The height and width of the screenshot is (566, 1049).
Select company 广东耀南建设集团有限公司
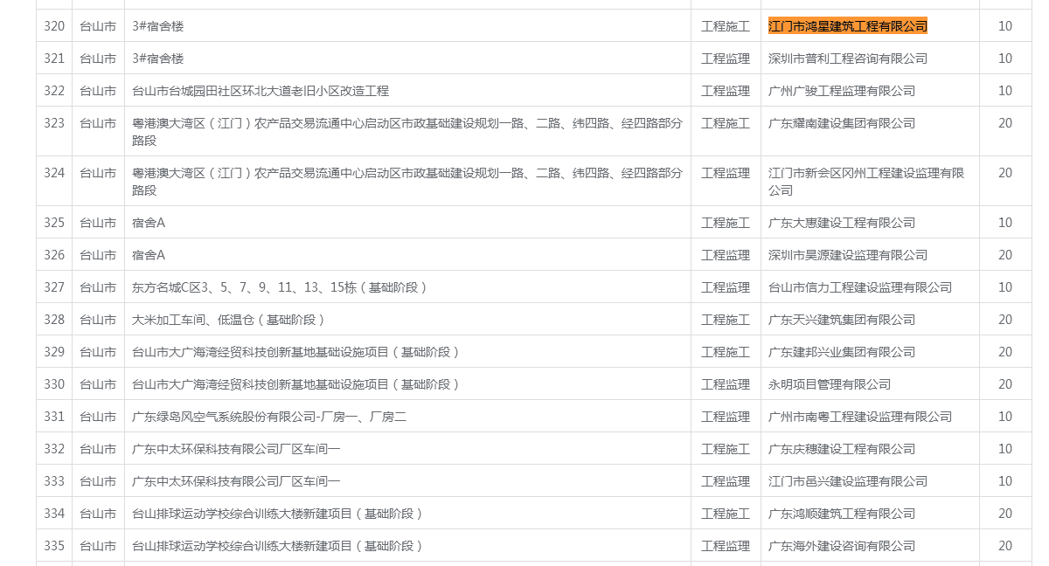(x=841, y=123)
